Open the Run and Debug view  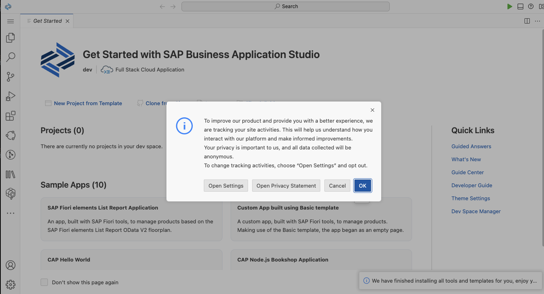click(11, 96)
